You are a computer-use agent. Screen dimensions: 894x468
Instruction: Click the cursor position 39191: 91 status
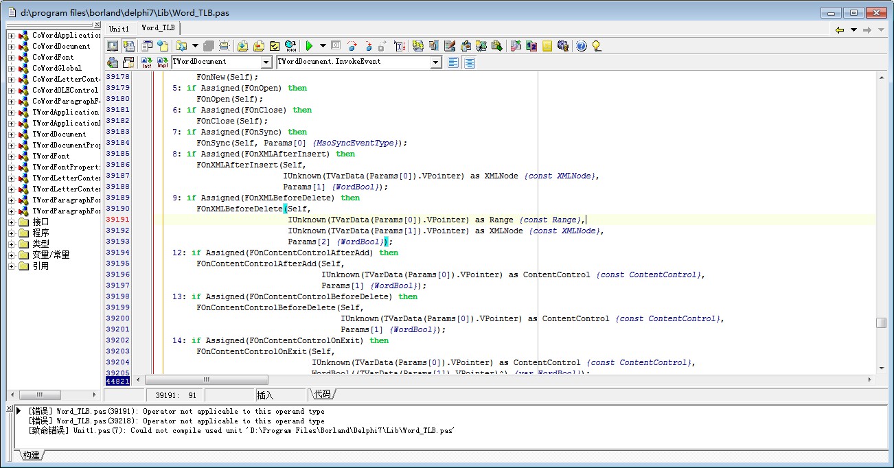click(x=174, y=395)
